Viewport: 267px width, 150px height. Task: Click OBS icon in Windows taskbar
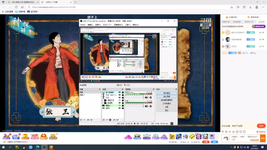[x=44, y=147]
